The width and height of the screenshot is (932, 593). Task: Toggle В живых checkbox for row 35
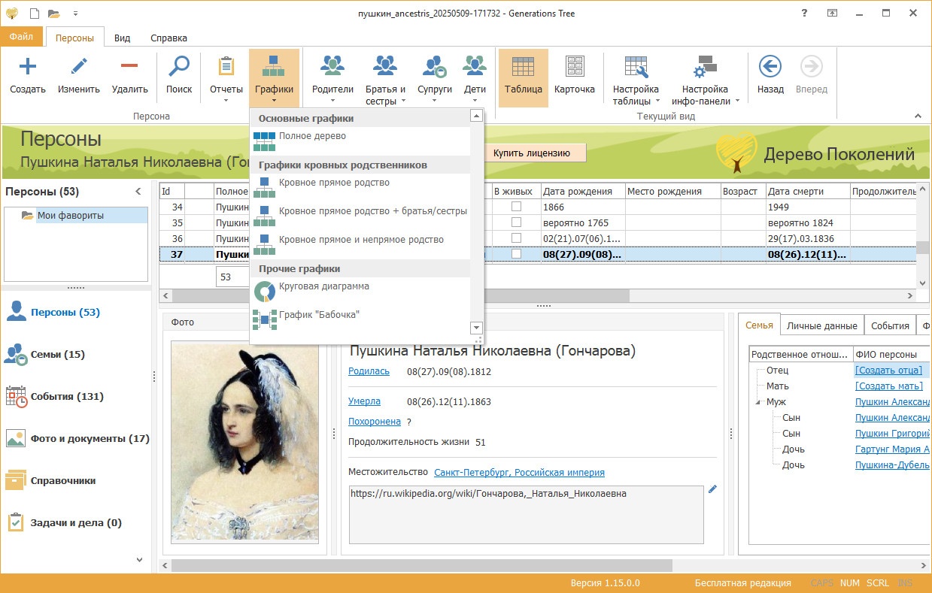coord(516,222)
